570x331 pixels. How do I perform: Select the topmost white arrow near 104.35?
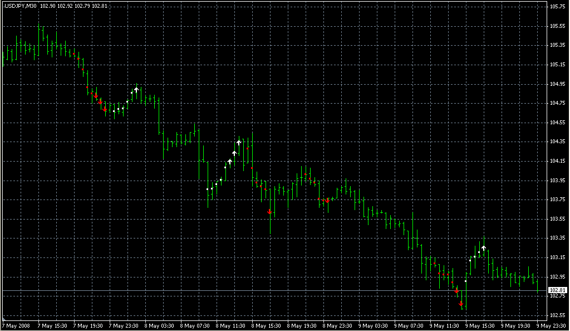239,143
